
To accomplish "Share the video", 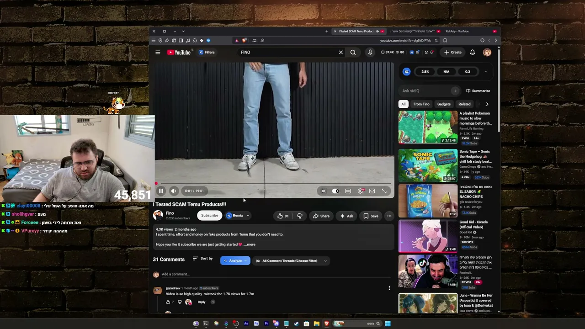I will point(321,216).
